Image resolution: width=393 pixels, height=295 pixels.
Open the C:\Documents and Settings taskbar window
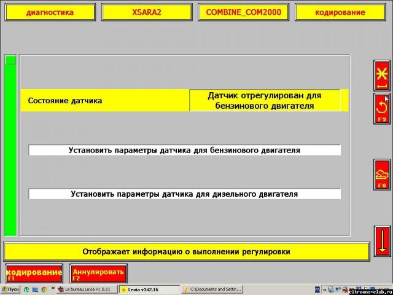coord(212,289)
